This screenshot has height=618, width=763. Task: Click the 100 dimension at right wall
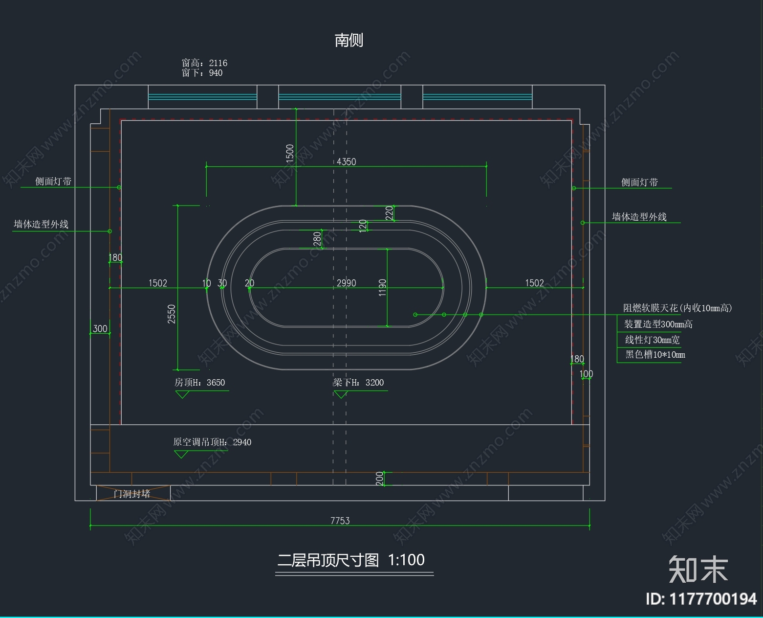tap(586, 374)
